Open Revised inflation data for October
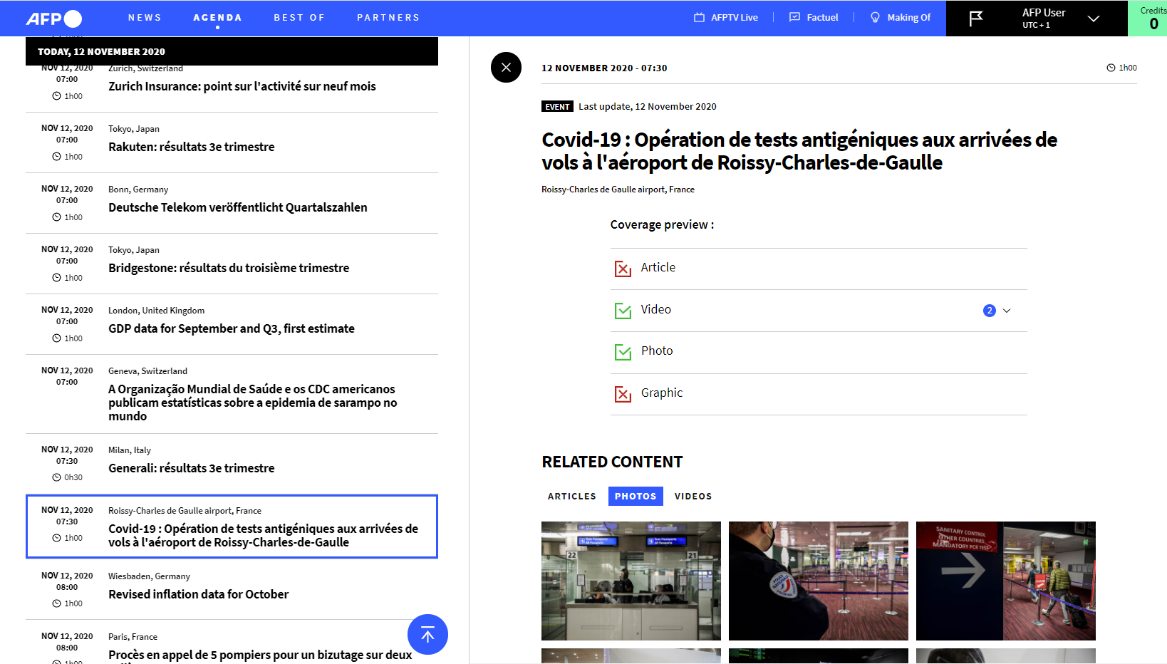The width and height of the screenshot is (1167, 664). [x=199, y=594]
